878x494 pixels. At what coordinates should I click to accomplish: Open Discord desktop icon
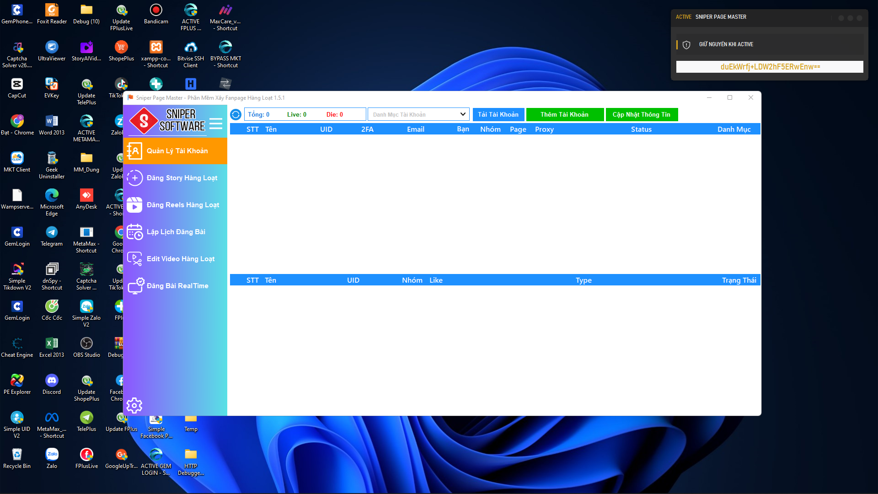pos(52,385)
